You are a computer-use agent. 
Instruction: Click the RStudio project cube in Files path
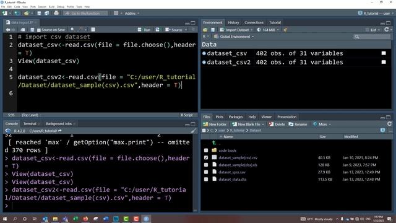(382, 130)
